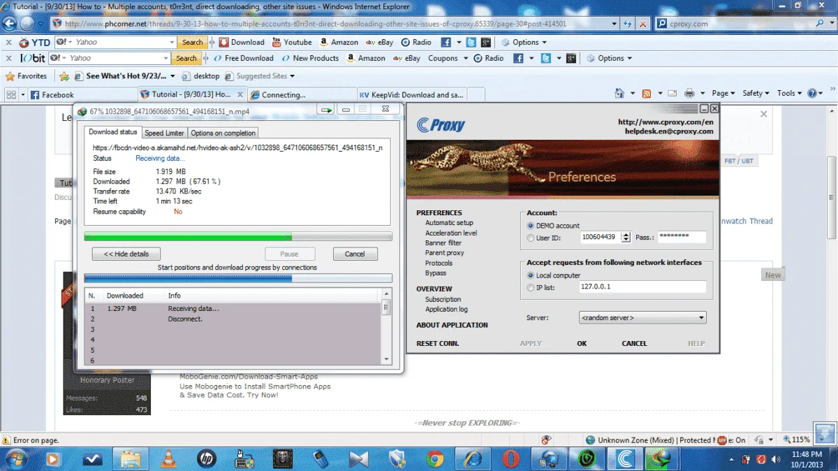Viewport: 838px width, 471px height.
Task: Open VLC from the taskbar
Action: click(168, 459)
